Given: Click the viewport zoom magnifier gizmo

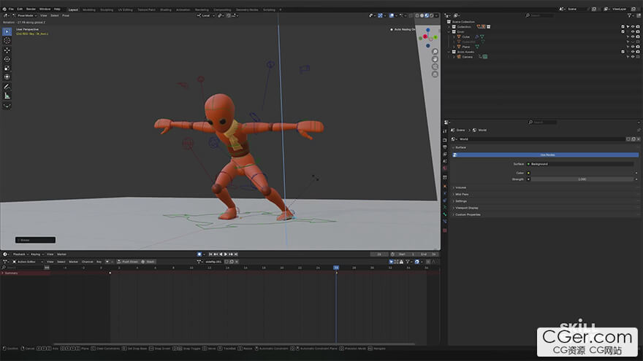Looking at the screenshot, I should pos(435,52).
